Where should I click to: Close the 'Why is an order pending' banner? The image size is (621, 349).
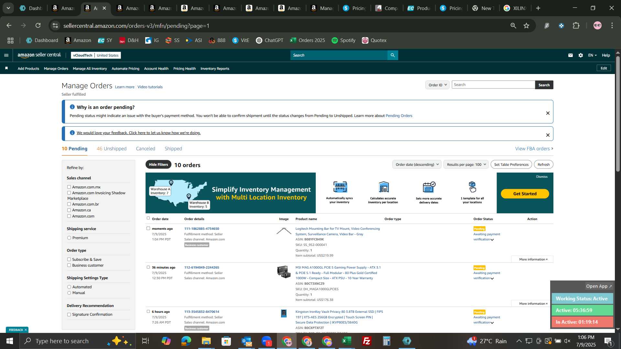tap(548, 113)
